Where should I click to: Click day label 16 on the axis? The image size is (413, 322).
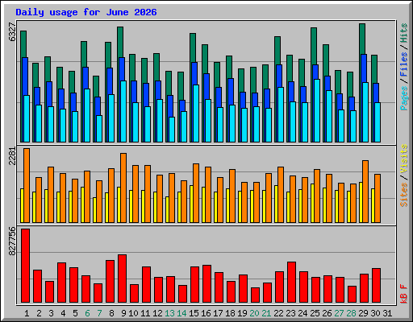[x=206, y=313]
